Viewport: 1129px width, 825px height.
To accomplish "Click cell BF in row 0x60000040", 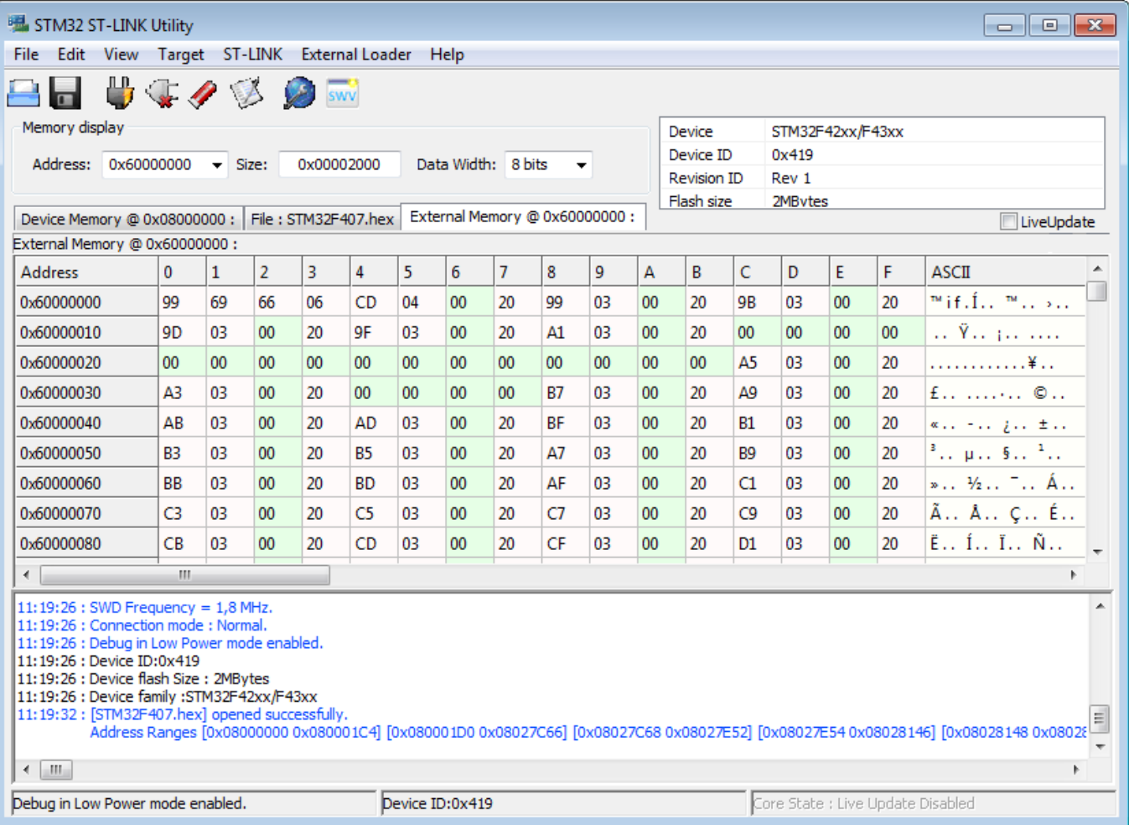I will [566, 423].
